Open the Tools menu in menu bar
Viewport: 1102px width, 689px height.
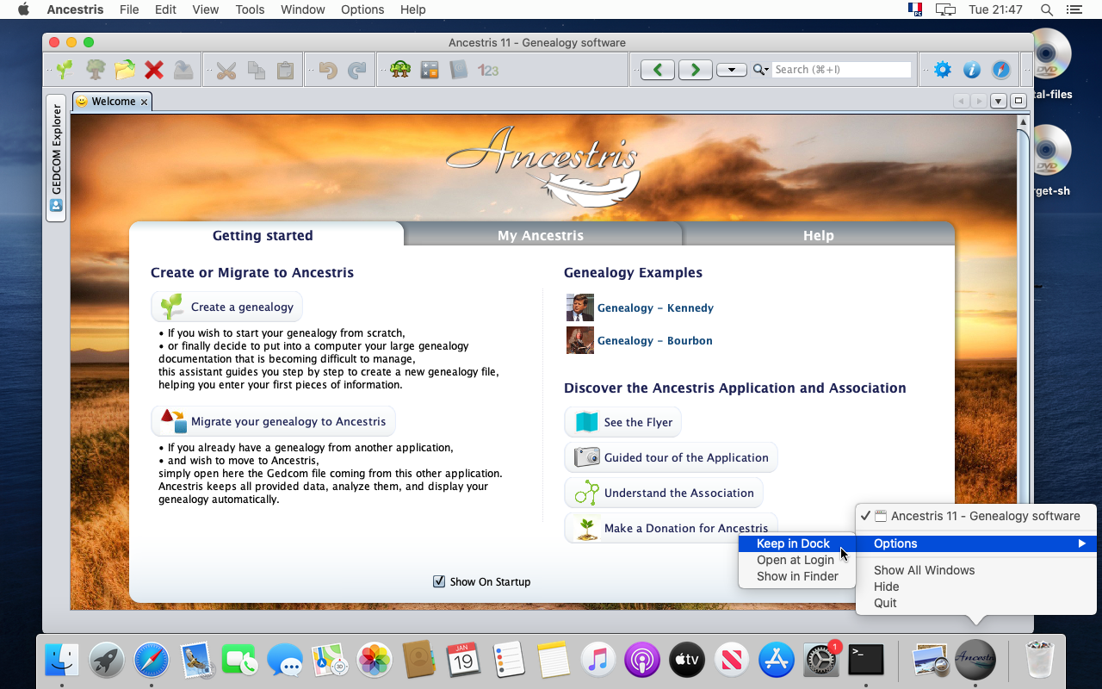point(250,9)
